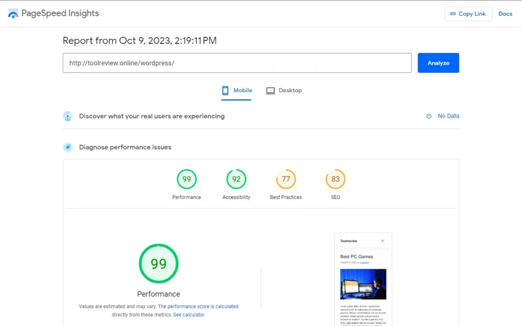Screen dimensions: 522x326
Task: Click the PageSpeed Insights logo icon
Action: pos(13,14)
